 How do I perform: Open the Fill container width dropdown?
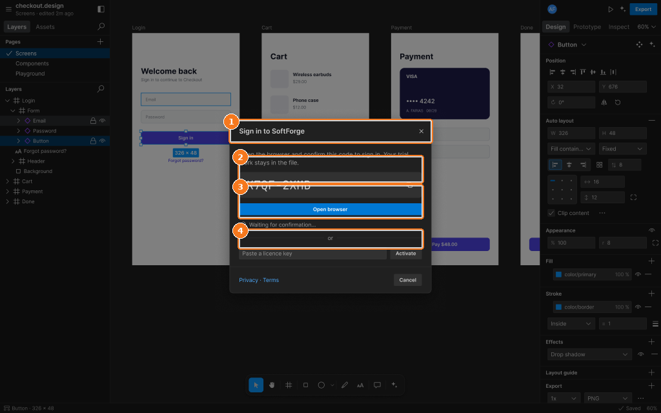point(571,149)
